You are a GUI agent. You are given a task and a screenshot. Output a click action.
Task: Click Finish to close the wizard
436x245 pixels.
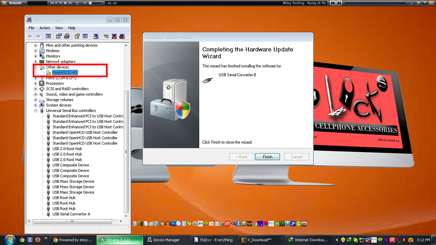pyautogui.click(x=267, y=157)
